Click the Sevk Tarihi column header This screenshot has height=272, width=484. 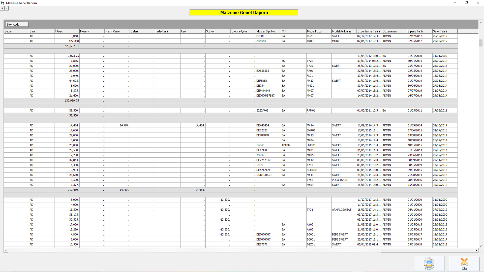445,31
